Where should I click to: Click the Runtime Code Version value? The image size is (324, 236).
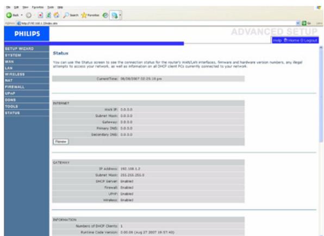click(x=147, y=232)
